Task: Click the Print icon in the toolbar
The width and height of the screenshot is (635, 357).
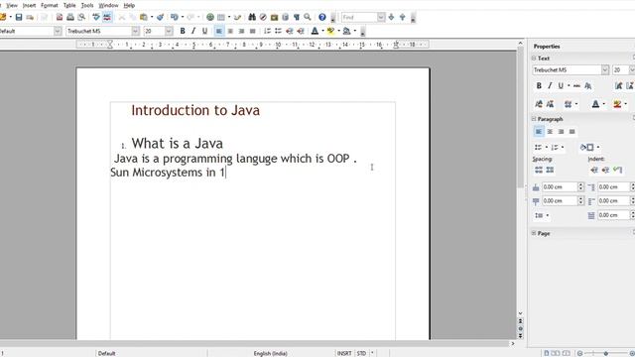Action: 70,17
